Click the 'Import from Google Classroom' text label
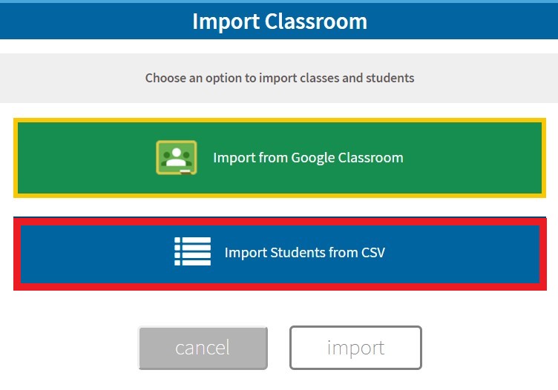The width and height of the screenshot is (558, 390). click(308, 158)
